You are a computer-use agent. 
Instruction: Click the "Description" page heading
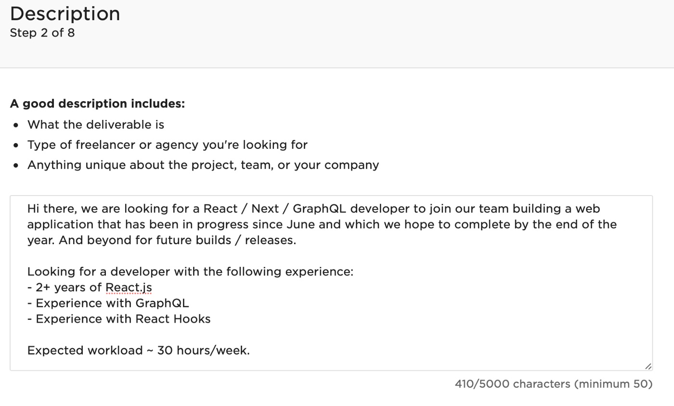click(65, 13)
